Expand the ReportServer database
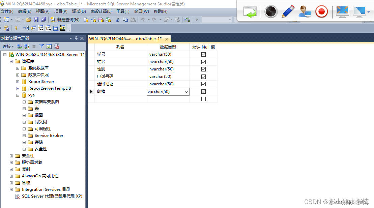This screenshot has width=374, height=208. pos(18,82)
